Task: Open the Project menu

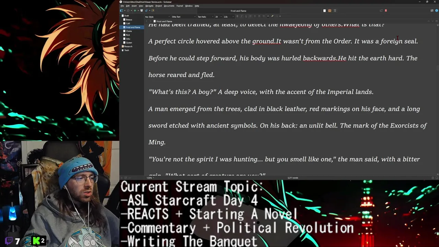Action: [158, 6]
